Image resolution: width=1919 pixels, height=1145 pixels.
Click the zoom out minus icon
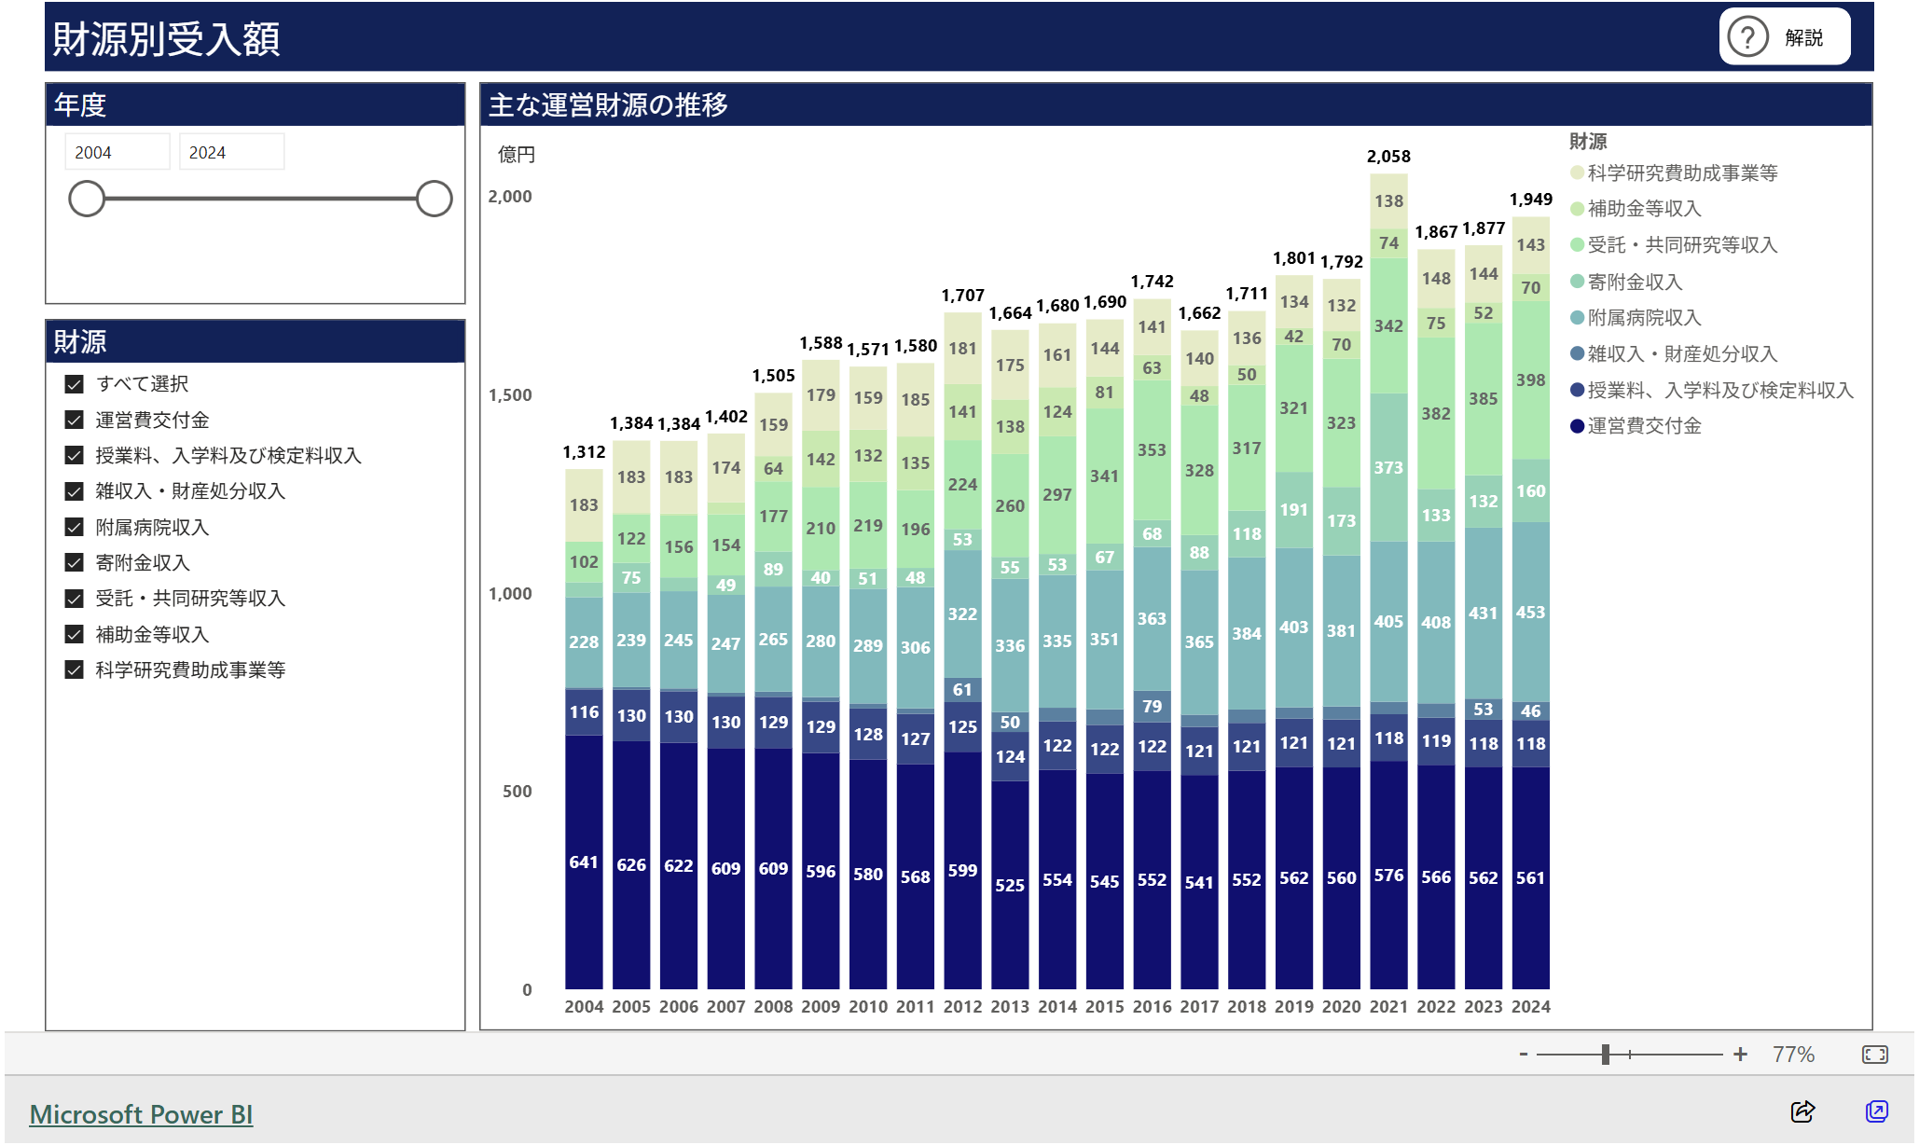[1524, 1055]
